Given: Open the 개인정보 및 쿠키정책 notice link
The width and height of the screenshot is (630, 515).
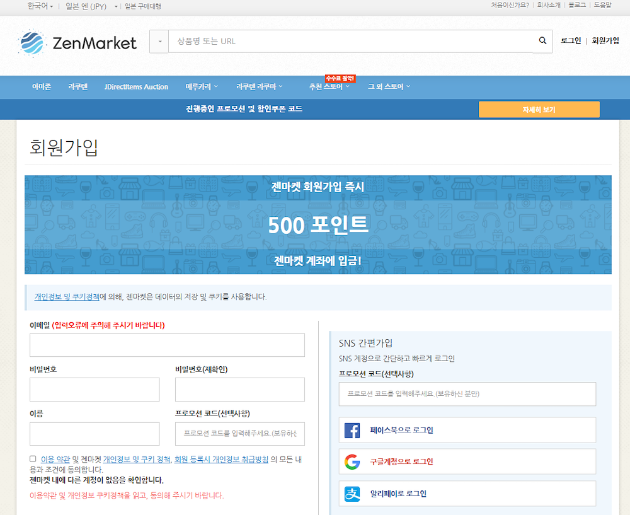Looking at the screenshot, I should point(67,297).
